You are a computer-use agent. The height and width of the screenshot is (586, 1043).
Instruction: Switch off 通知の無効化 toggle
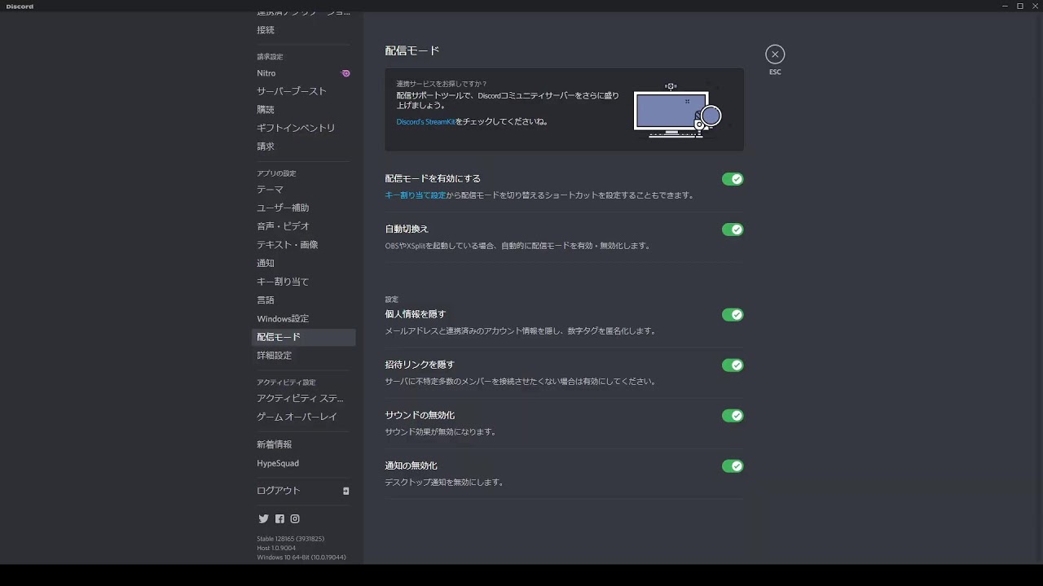[x=733, y=466]
